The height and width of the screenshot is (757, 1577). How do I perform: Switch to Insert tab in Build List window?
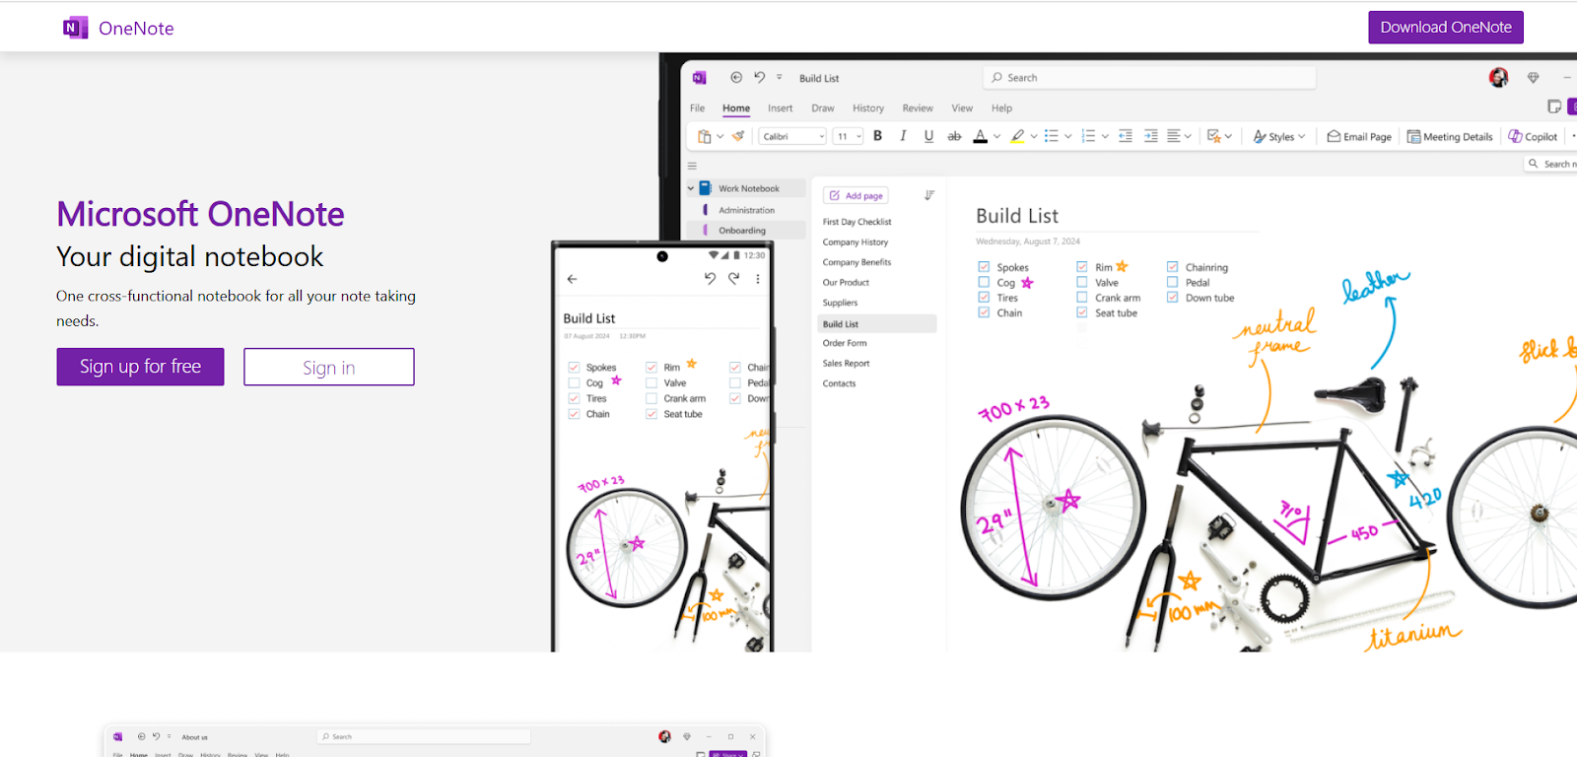(780, 108)
